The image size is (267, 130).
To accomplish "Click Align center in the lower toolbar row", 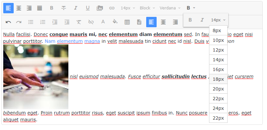I will [x=163, y=22].
